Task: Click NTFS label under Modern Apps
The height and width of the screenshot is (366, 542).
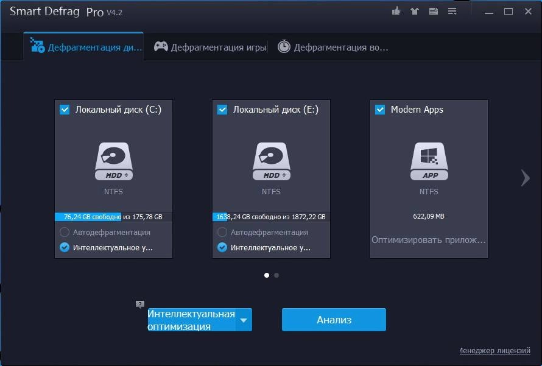Action: [x=429, y=191]
